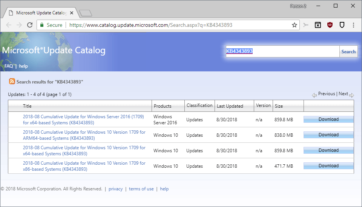Click the browser Forward arrow

pyautogui.click(x=19, y=25)
